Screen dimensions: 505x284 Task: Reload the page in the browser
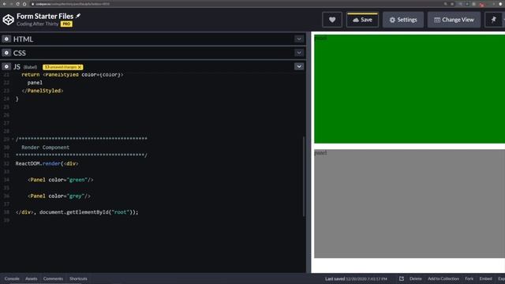pos(17,4)
